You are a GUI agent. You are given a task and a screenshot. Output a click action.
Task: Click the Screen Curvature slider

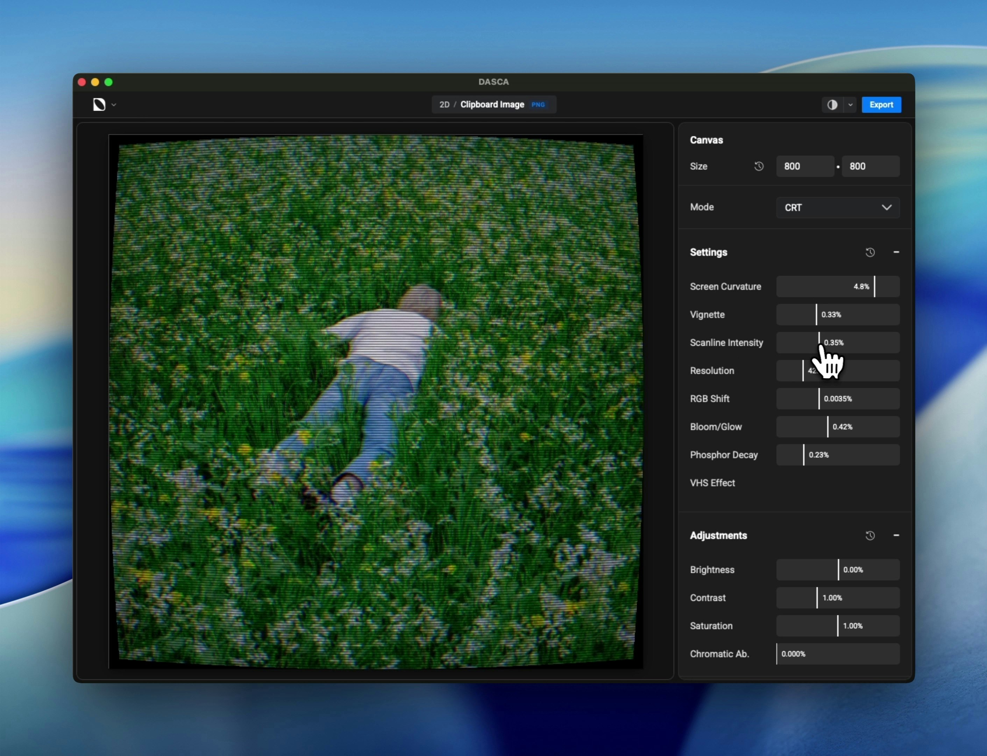click(837, 287)
